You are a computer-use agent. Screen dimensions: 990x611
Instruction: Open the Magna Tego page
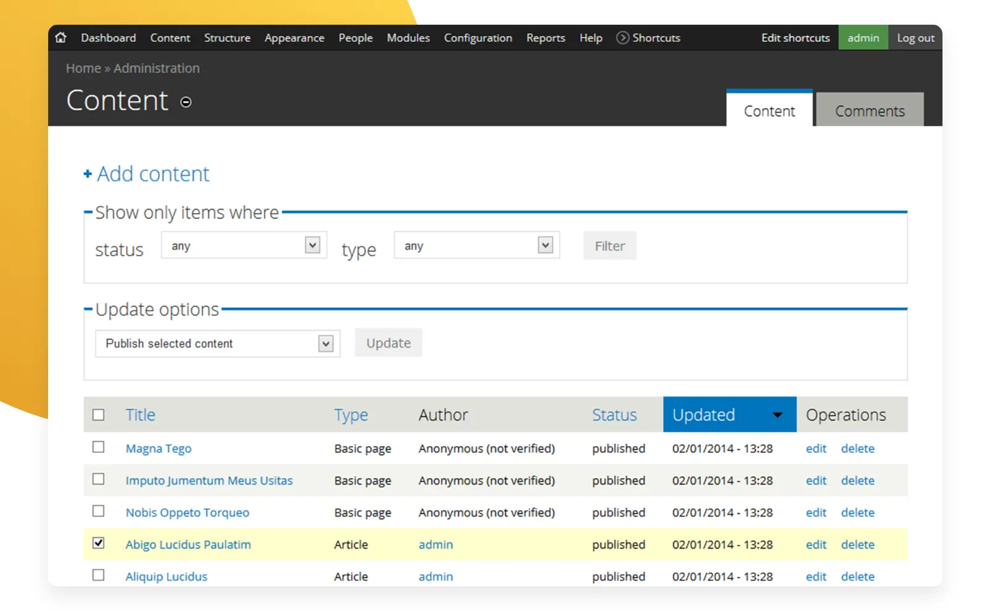coord(159,449)
